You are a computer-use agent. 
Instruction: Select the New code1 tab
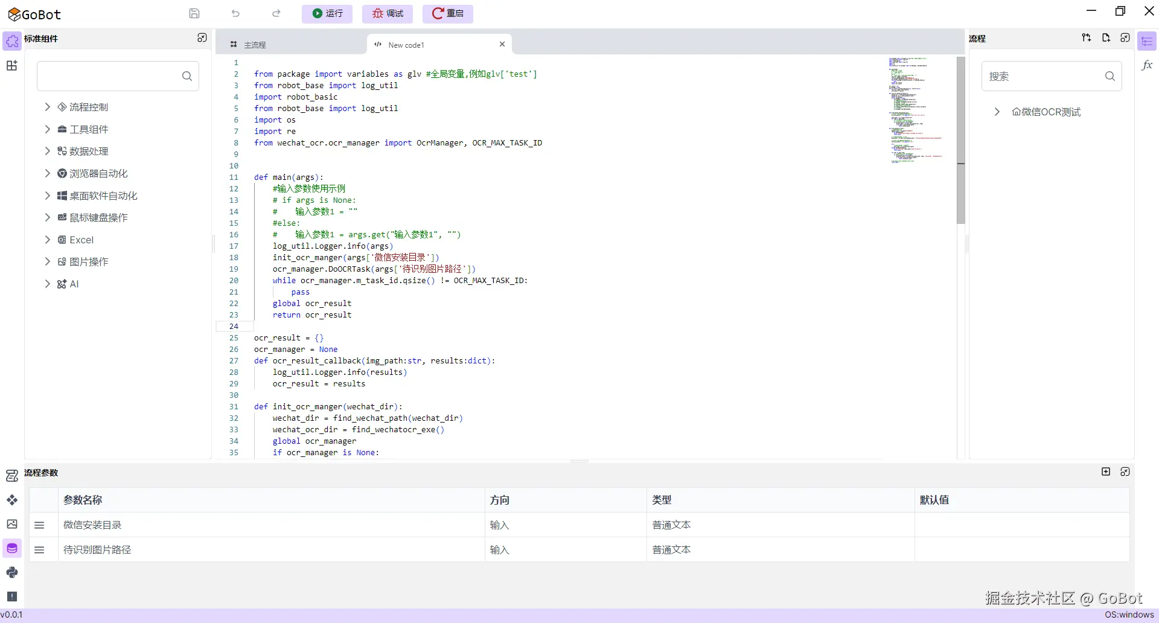407,44
